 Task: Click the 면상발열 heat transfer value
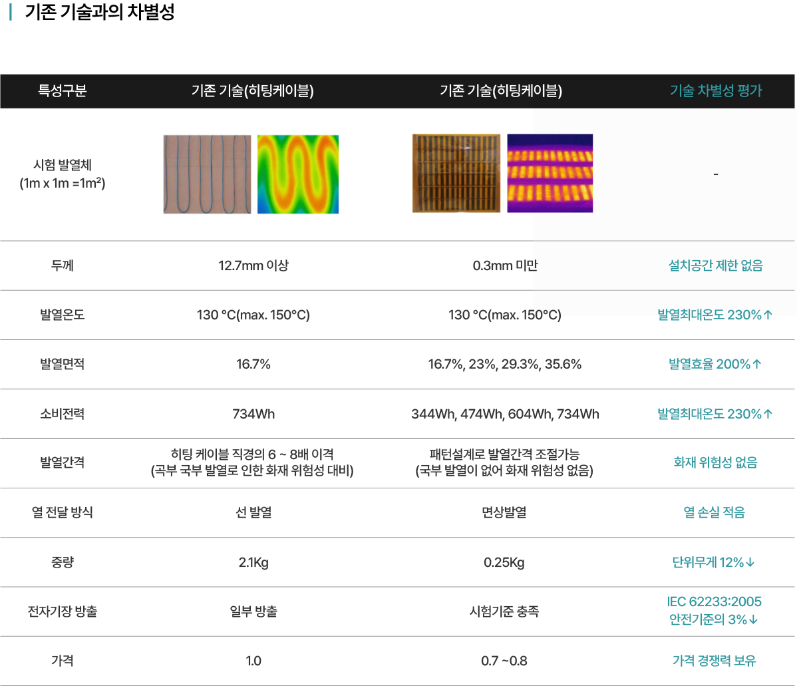click(x=504, y=512)
